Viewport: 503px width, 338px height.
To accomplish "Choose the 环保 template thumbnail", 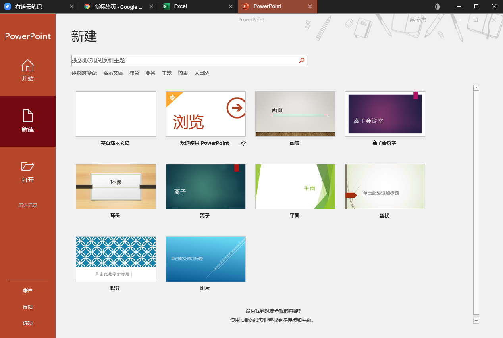I will click(116, 187).
